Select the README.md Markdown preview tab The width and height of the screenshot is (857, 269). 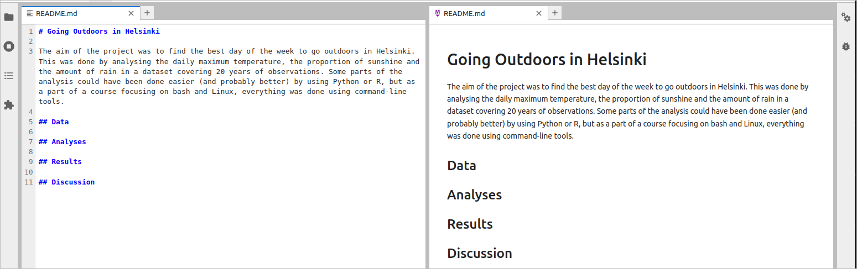[489, 13]
